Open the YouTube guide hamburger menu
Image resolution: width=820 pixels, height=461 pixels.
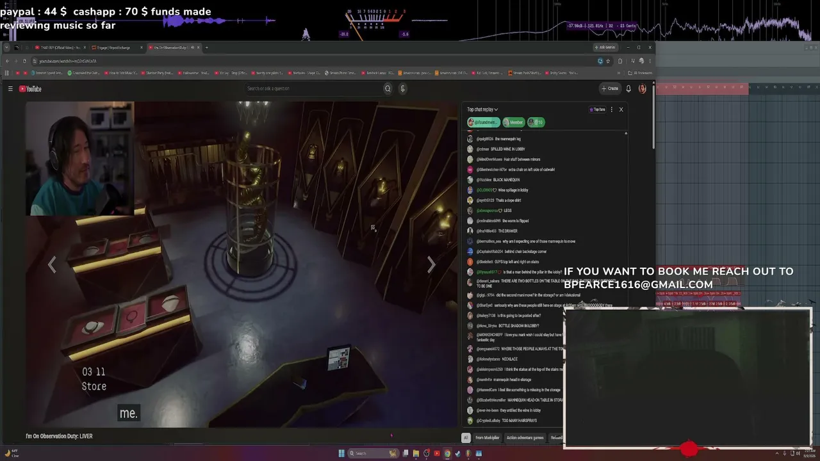tap(10, 89)
